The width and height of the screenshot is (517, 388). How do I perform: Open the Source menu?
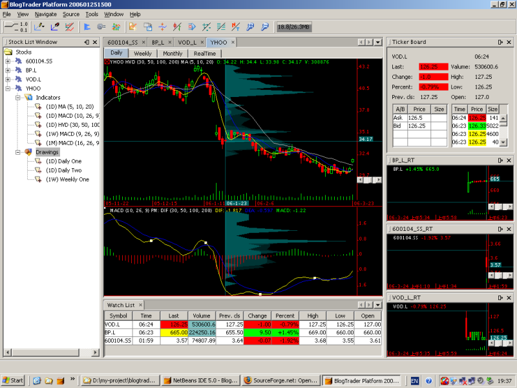pyautogui.click(x=71, y=14)
